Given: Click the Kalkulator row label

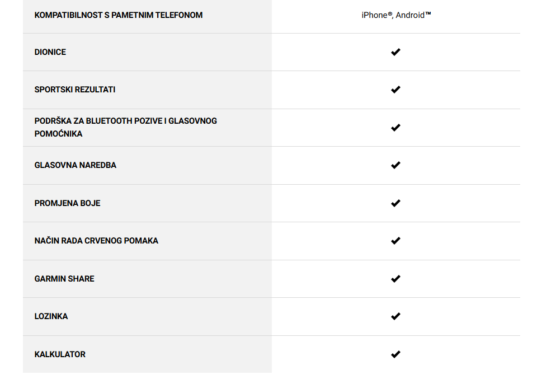Looking at the screenshot, I should pos(60,354).
